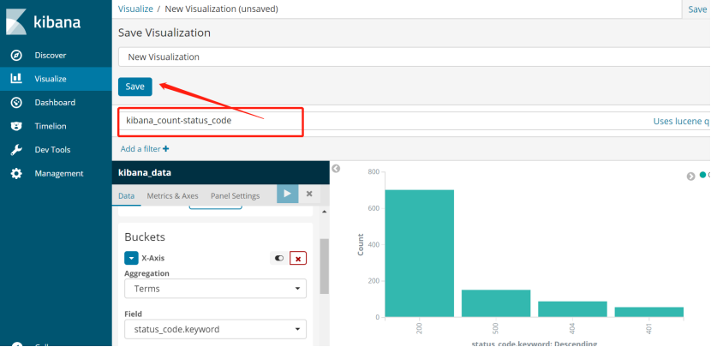711x347 pixels.
Task: Click the Count legend color dot
Action: pos(702,175)
